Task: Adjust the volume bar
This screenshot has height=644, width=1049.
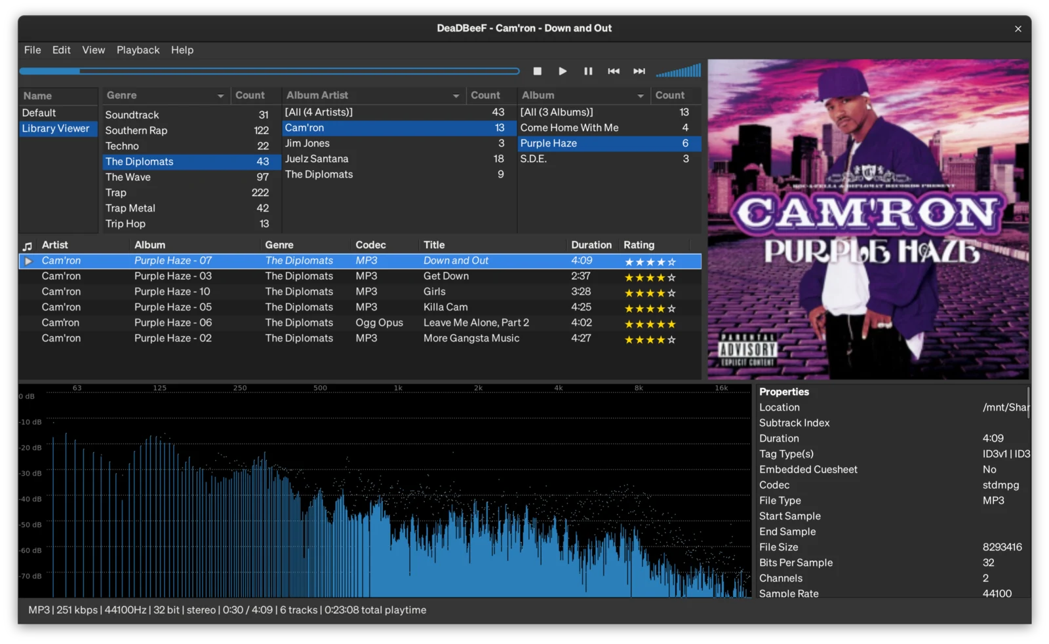Action: pos(679,71)
